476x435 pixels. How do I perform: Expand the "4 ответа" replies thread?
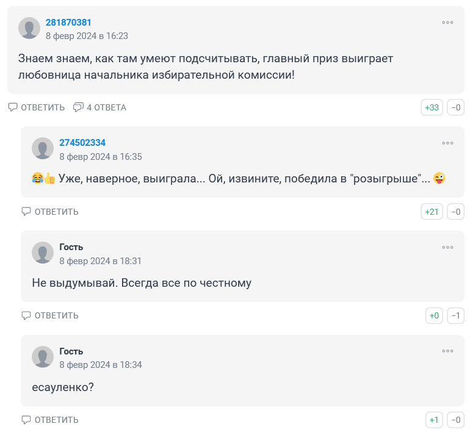tap(99, 107)
